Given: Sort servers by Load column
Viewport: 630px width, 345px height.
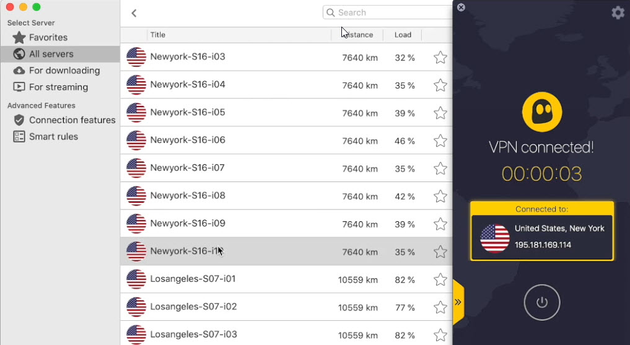Looking at the screenshot, I should click(403, 35).
